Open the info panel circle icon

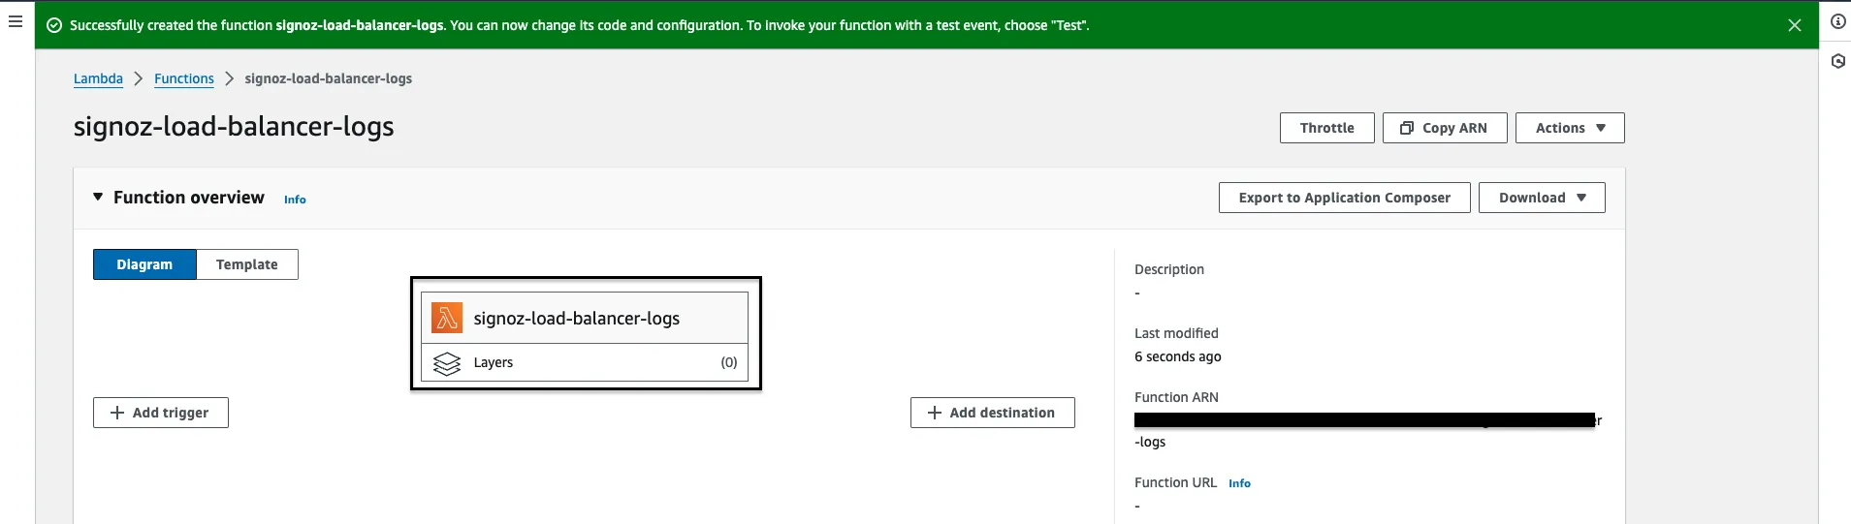click(1837, 21)
